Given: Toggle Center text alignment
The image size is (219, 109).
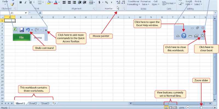Looking at the screenshot, I should click(x=69, y=2).
